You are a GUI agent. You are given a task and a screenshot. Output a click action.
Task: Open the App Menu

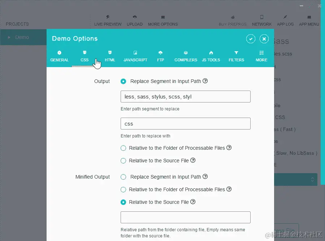click(309, 21)
